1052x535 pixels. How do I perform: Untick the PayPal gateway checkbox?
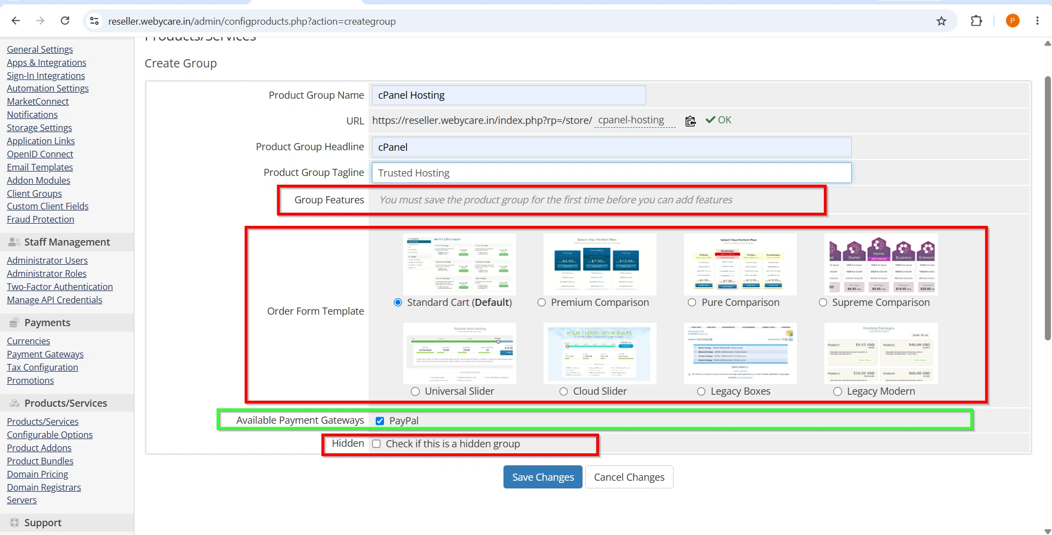(x=380, y=421)
